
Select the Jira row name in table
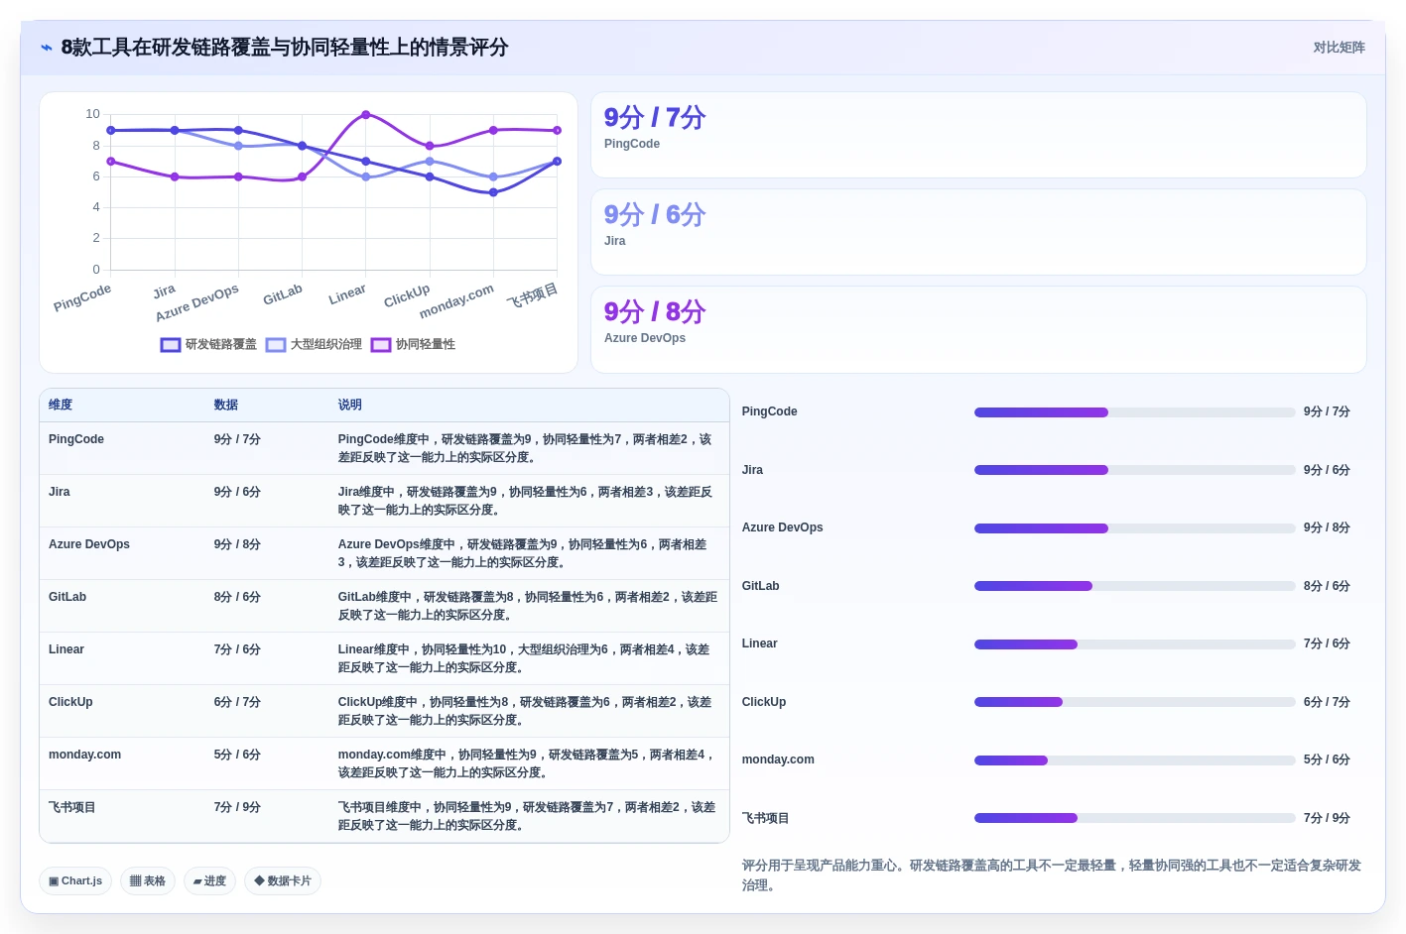(60, 492)
